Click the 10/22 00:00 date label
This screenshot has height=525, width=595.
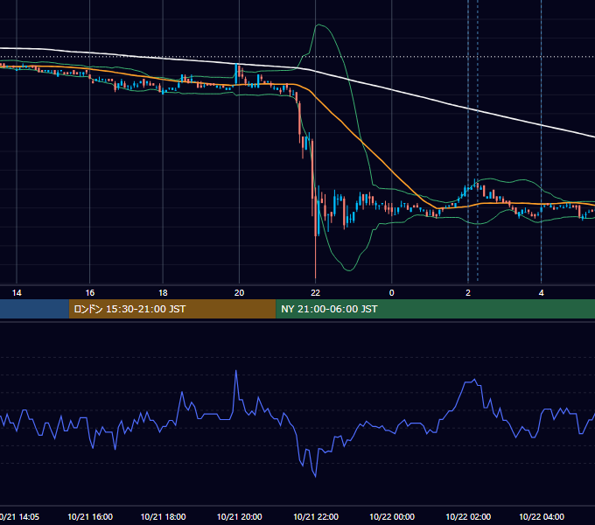click(x=392, y=516)
